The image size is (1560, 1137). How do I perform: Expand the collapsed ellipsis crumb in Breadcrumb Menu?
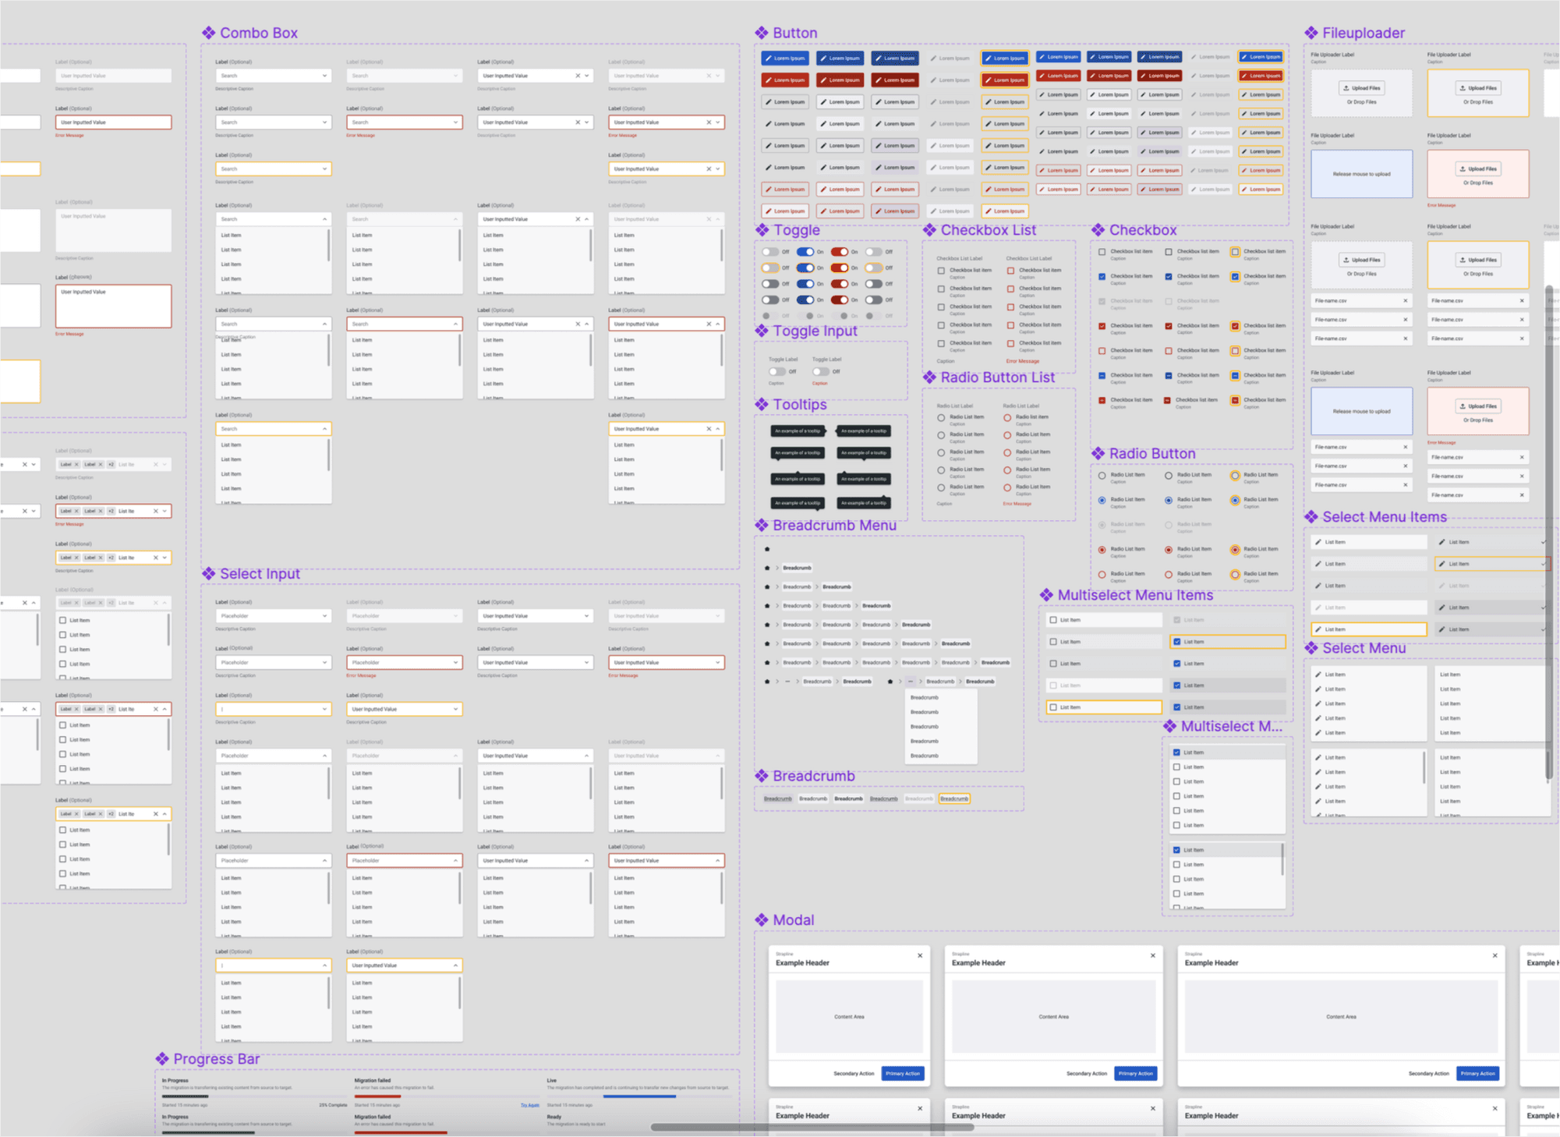(787, 682)
